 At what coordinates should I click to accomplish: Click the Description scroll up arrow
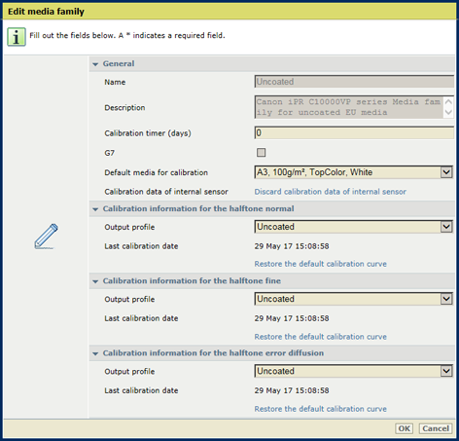pyautogui.click(x=448, y=102)
